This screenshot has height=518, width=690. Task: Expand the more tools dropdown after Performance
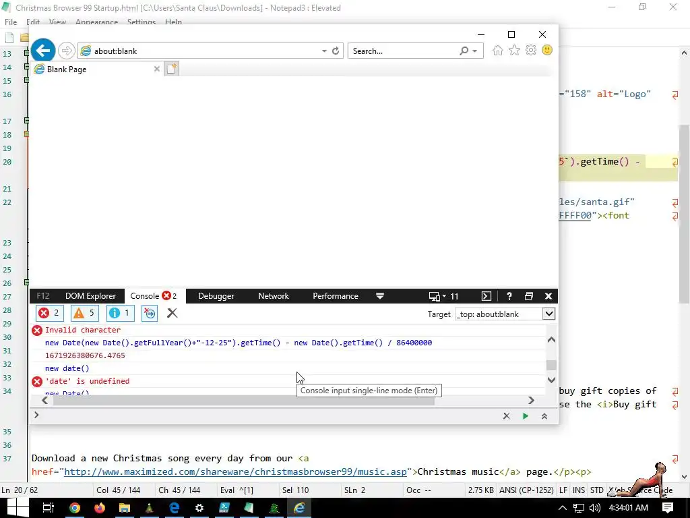[x=380, y=296]
